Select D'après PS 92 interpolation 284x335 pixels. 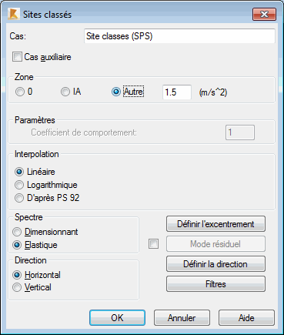[x=19, y=198]
